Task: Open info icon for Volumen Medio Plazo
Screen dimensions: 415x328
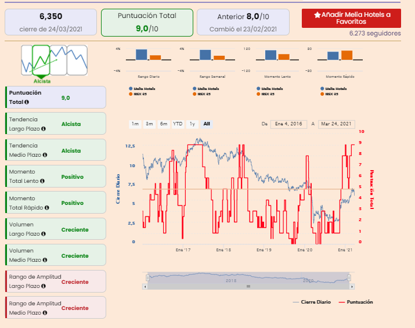Action: pyautogui.click(x=45, y=260)
